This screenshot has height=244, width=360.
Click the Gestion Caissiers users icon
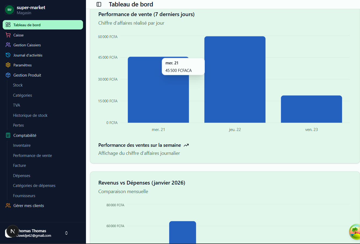tap(8, 45)
